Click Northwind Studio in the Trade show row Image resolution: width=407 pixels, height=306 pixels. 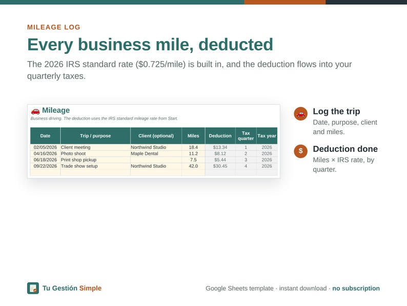click(156, 166)
